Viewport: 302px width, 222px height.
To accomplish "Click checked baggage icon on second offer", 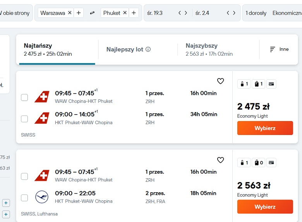I will (x=259, y=163).
